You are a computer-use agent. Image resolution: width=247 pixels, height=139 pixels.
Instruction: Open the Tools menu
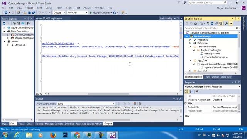69,8
